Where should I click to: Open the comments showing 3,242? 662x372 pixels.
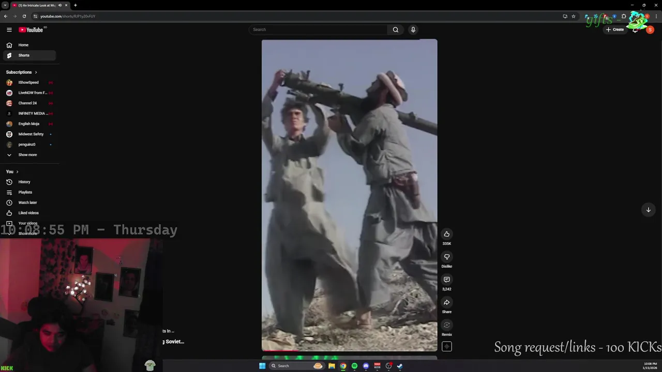pos(447,280)
